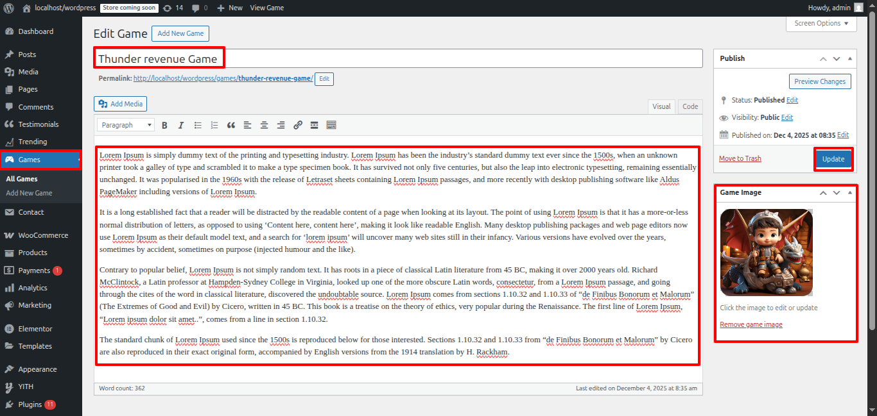The width and height of the screenshot is (877, 416).
Task: Open the Paragraph format dropdown
Action: pos(126,125)
